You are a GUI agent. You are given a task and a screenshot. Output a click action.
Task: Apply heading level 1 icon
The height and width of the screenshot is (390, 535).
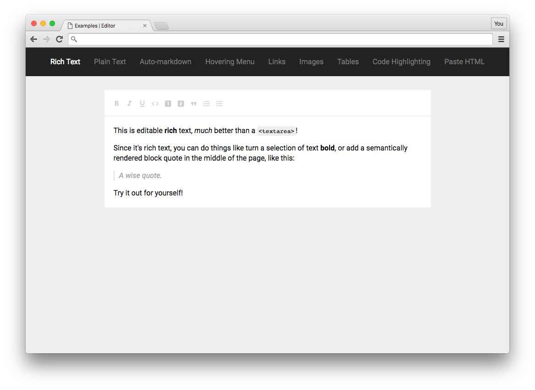[x=168, y=104]
